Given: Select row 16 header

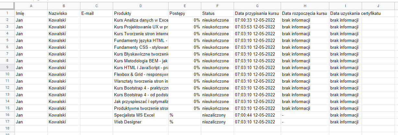Looking at the screenshot, I should pyautogui.click(x=7, y=115).
